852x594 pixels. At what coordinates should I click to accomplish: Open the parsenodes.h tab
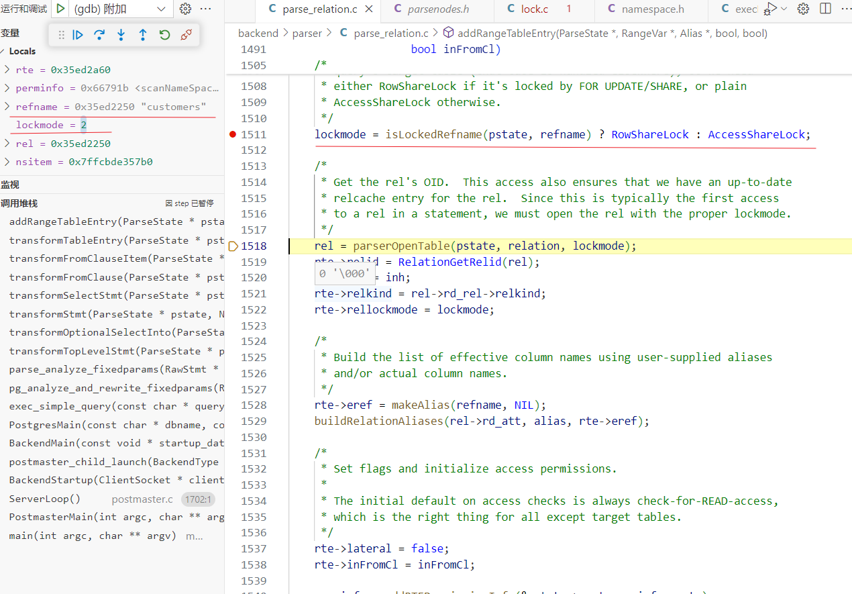click(440, 9)
